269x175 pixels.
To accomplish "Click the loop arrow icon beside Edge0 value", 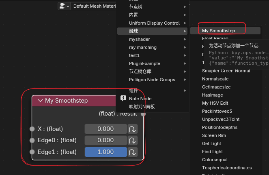I will click(133, 140).
